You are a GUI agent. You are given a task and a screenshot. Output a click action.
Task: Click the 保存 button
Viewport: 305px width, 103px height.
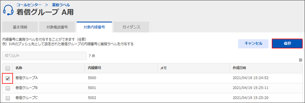(x=287, y=44)
